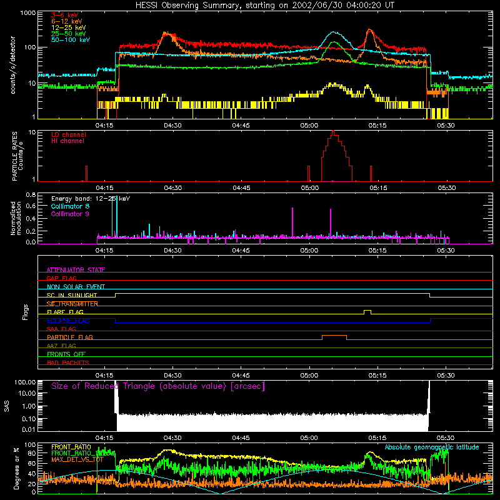
Task: Click the HI channel legend entry
Action: pos(67,141)
